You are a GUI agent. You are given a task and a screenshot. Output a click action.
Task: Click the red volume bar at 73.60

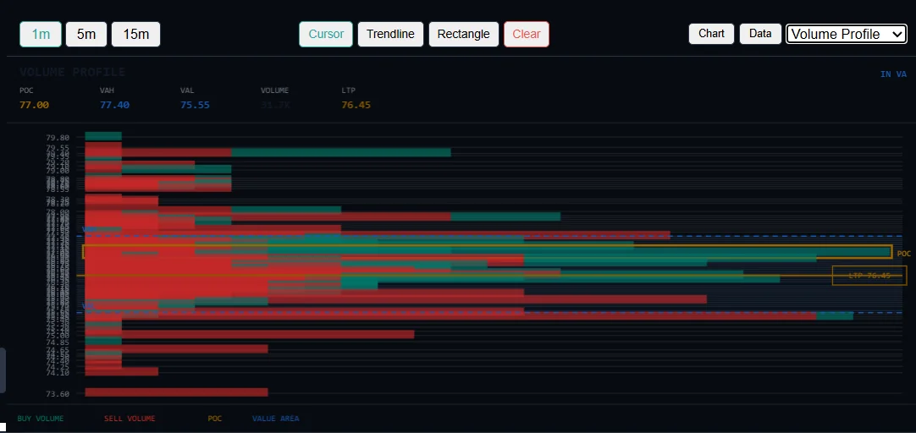pyautogui.click(x=176, y=392)
